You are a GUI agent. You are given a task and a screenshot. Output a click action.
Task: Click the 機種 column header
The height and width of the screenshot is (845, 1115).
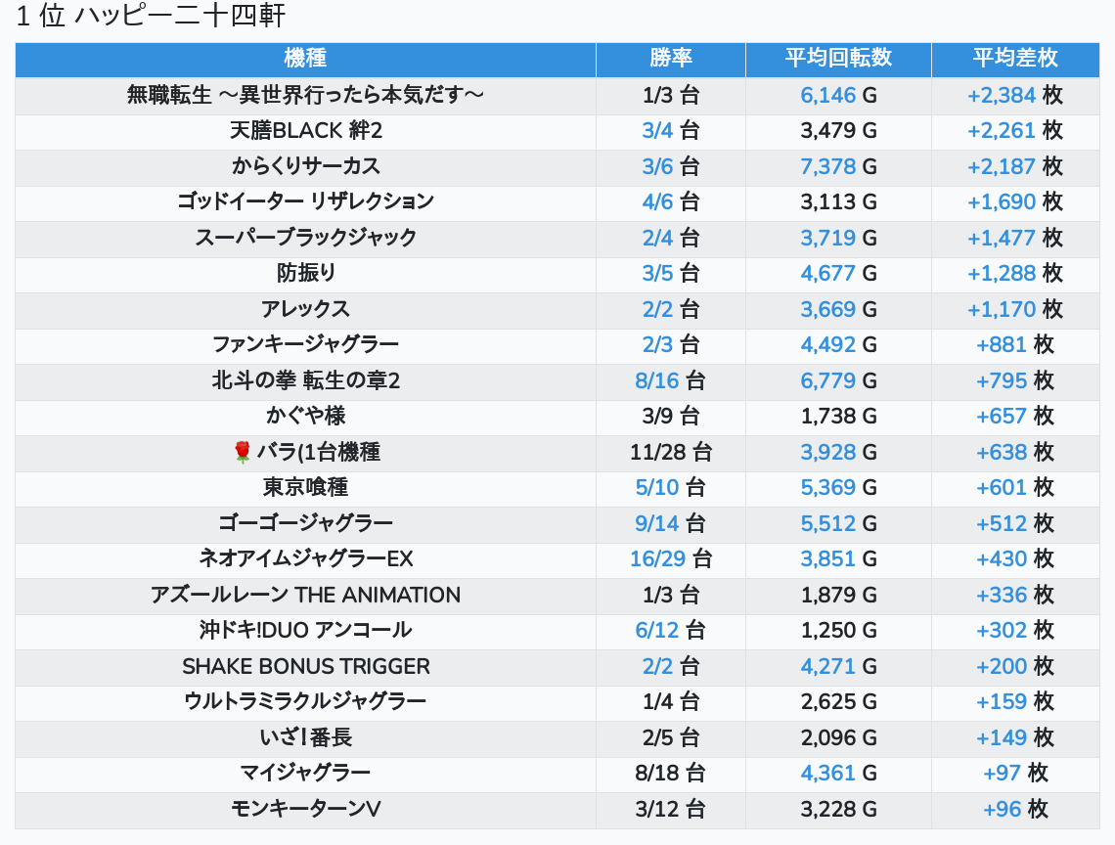[x=305, y=59]
